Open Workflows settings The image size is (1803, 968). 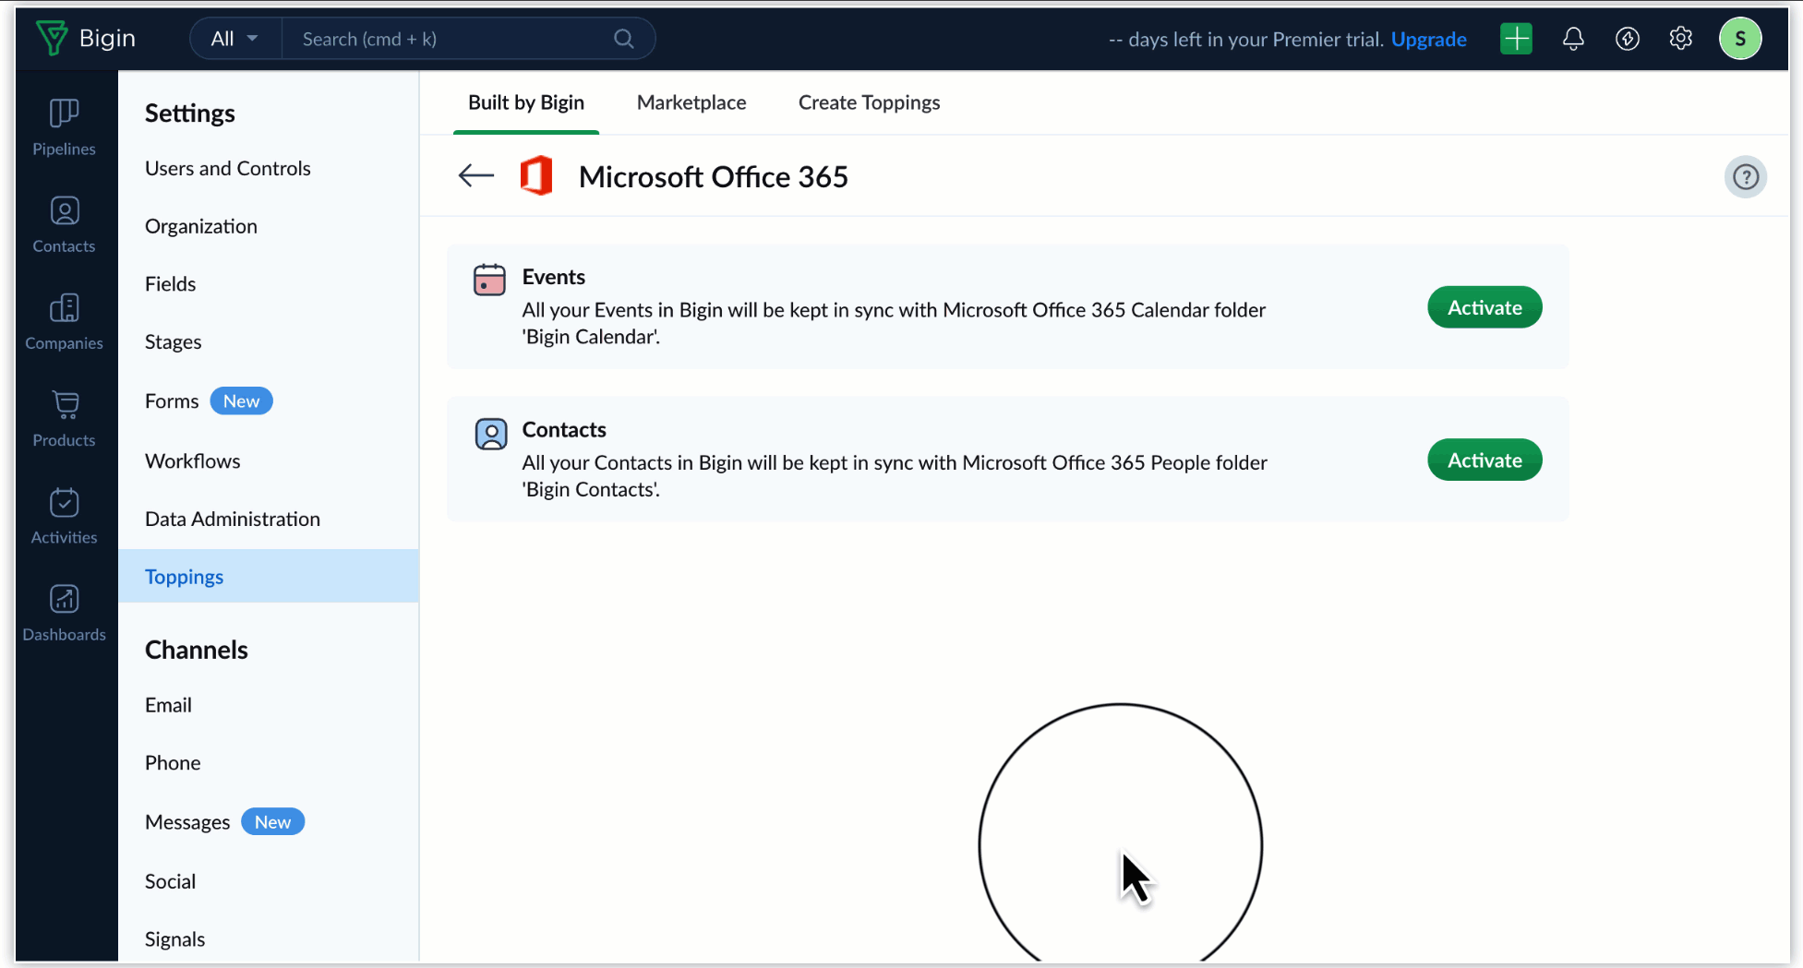(x=192, y=460)
